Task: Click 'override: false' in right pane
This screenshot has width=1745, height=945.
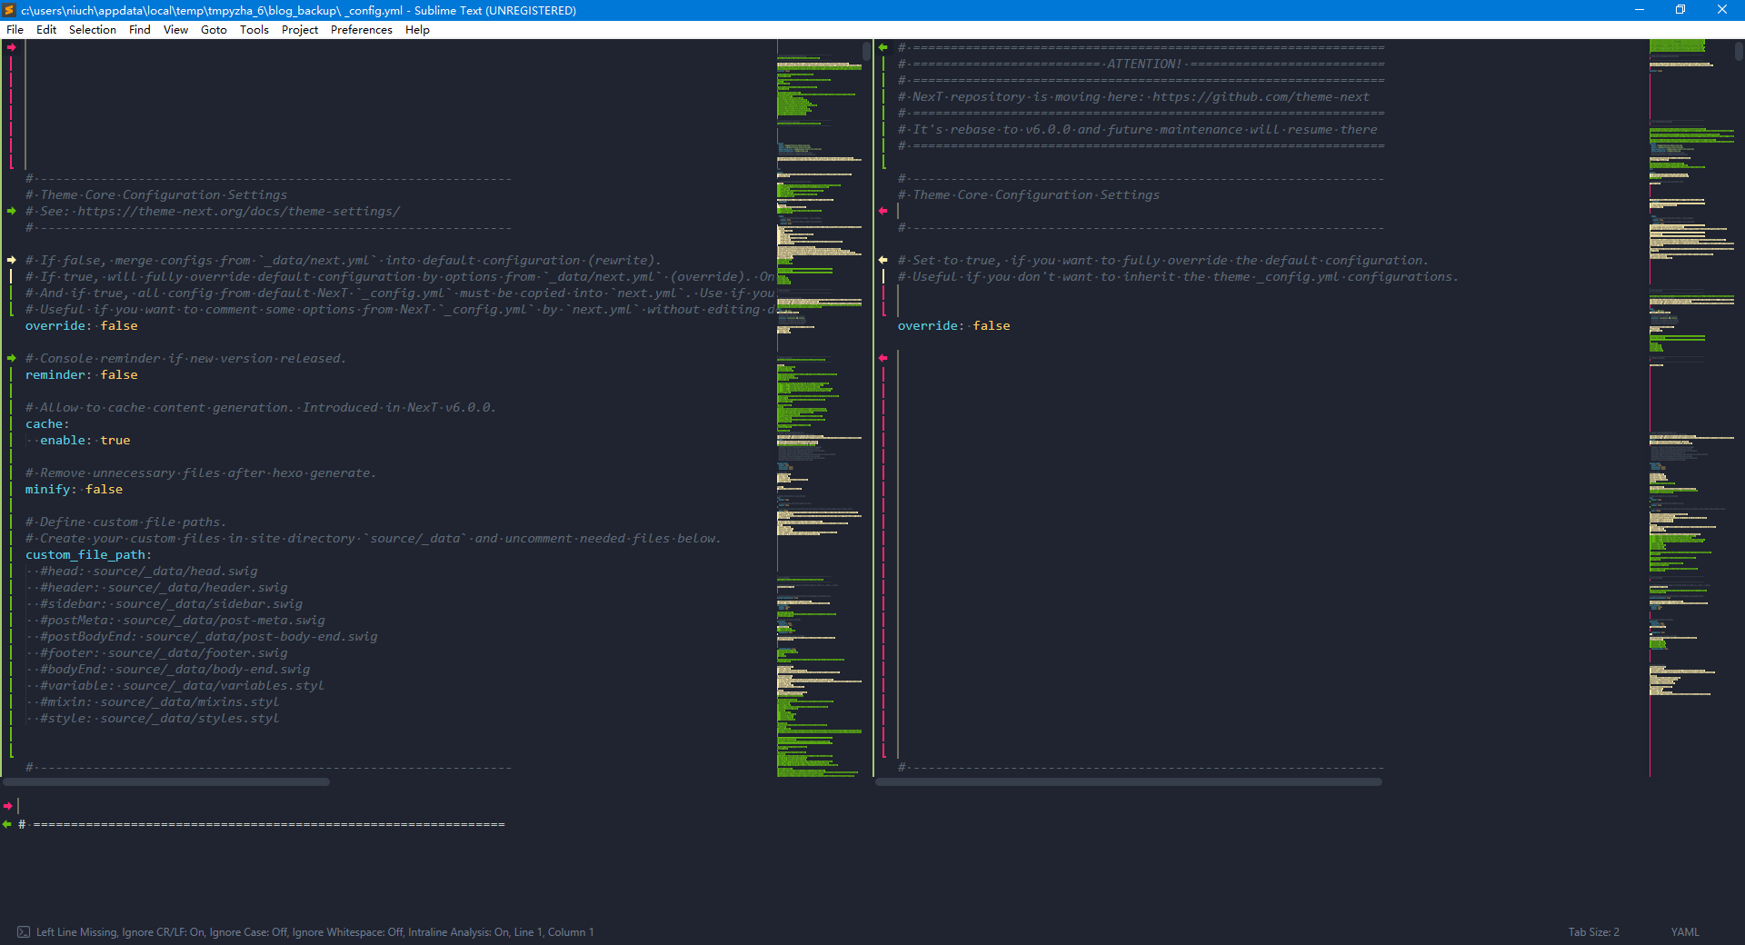Action: point(954,325)
